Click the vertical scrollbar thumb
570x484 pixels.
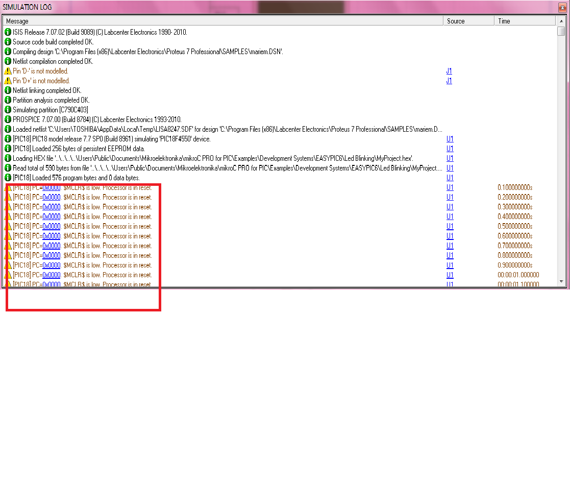pyautogui.click(x=561, y=31)
